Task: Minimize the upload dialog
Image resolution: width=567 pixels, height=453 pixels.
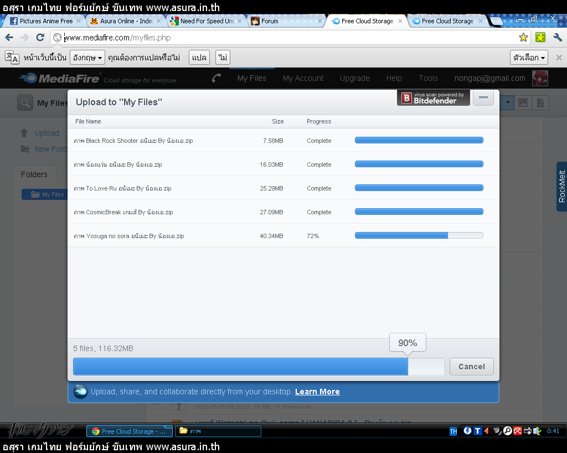Action: click(483, 98)
